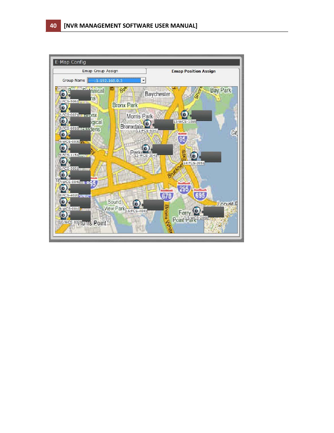Select the camera icon for 1:FCS-5061

point(63,94)
